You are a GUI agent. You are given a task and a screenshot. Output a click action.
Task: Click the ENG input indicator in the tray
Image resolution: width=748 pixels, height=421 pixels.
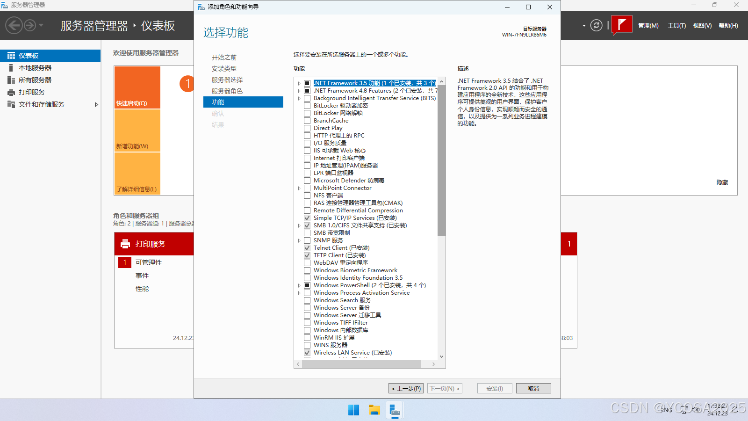667,410
